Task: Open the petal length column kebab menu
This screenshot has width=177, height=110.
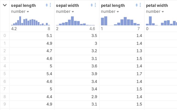Action: (x=140, y=5)
